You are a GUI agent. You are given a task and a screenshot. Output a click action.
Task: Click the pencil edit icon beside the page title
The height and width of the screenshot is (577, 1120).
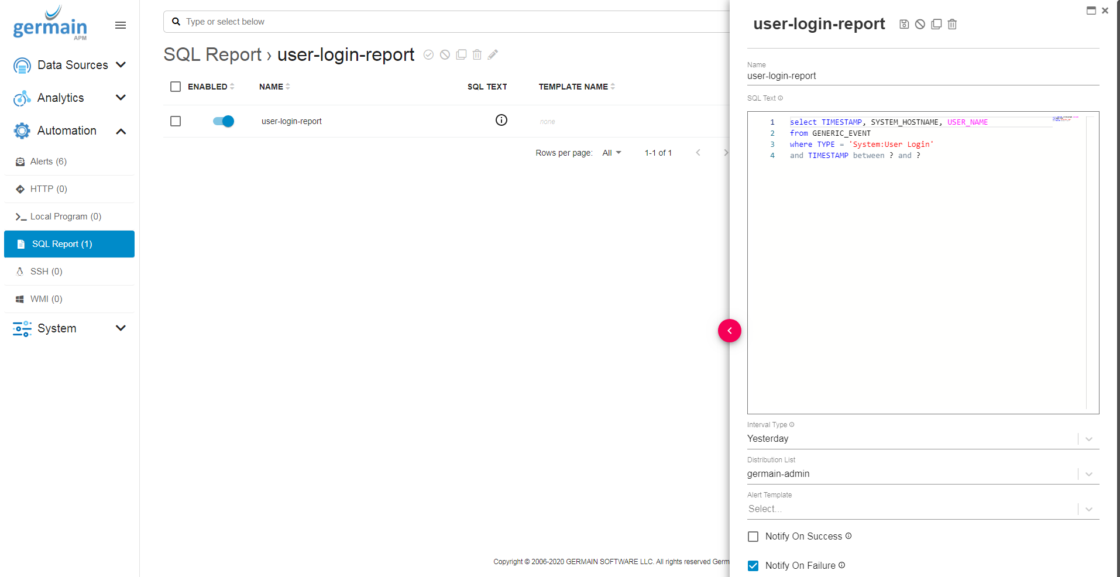click(493, 54)
